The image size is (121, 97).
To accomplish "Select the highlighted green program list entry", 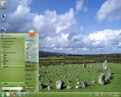I will [x=13, y=66].
